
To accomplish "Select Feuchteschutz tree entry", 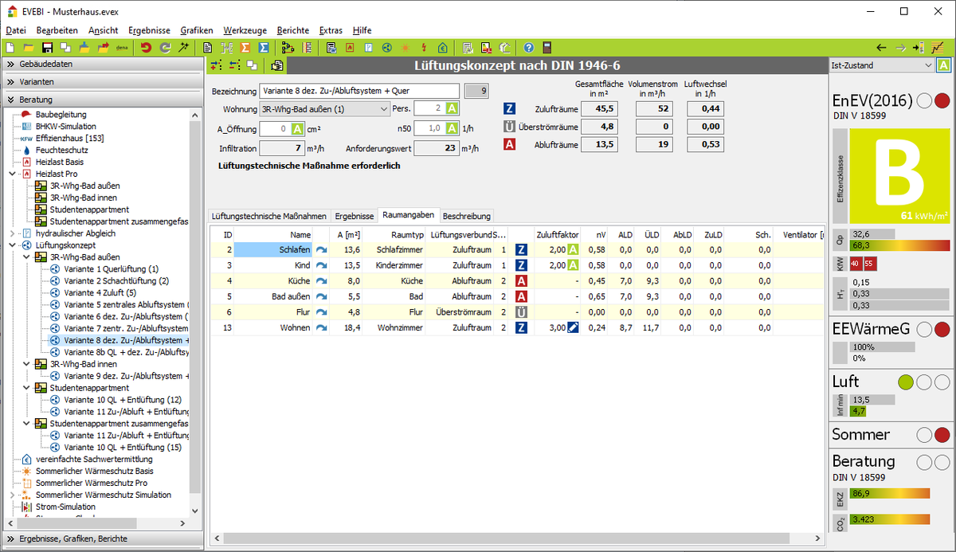I will click(x=62, y=150).
